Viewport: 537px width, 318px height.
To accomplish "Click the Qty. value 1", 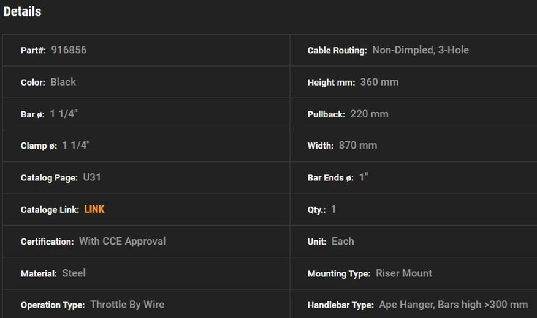I will [x=333, y=209].
